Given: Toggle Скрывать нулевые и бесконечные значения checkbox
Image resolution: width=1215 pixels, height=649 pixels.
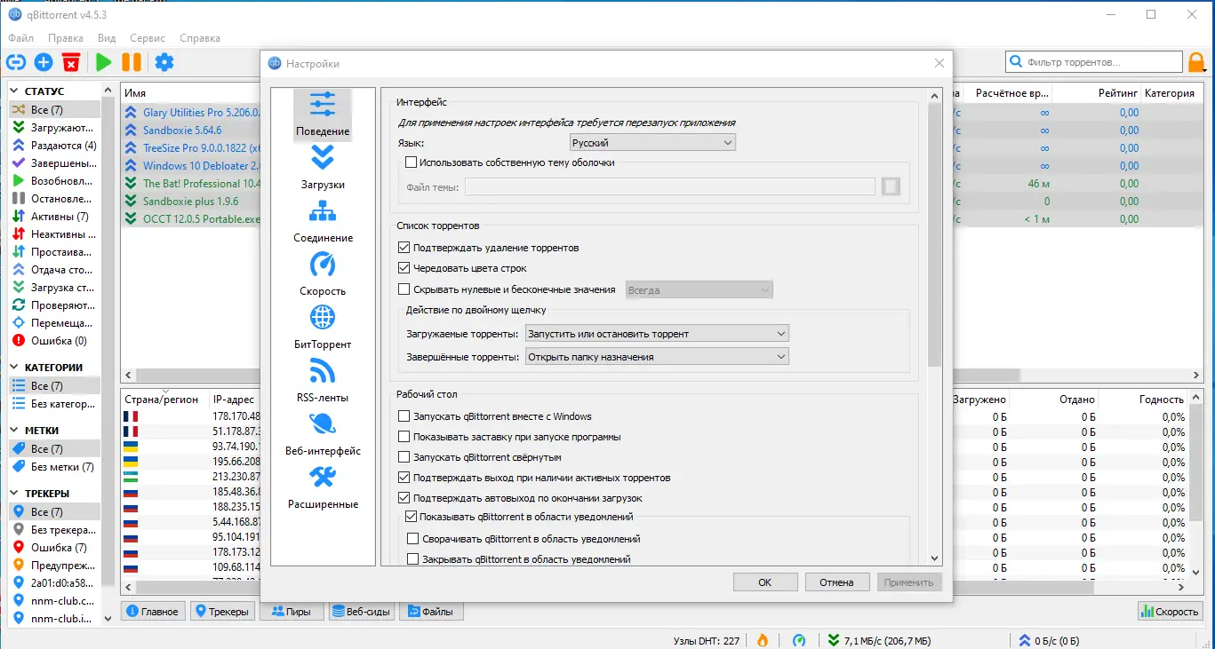Looking at the screenshot, I should 404,289.
